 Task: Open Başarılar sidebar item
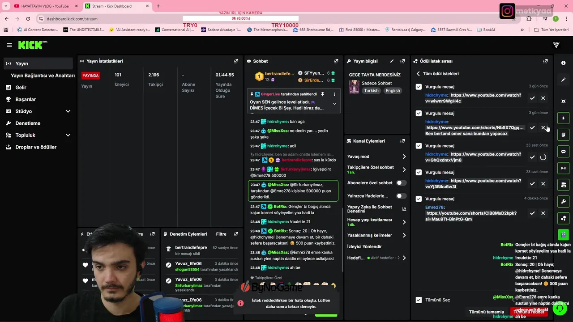38,99
